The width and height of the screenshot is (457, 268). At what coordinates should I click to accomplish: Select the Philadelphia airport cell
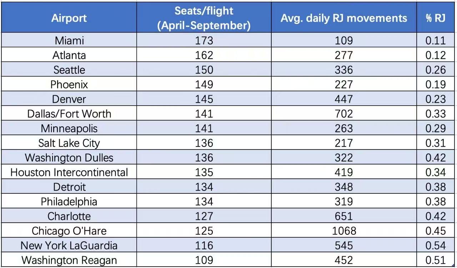[69, 201]
